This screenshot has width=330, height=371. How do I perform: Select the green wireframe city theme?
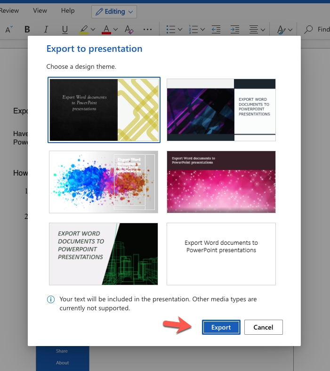point(104,254)
